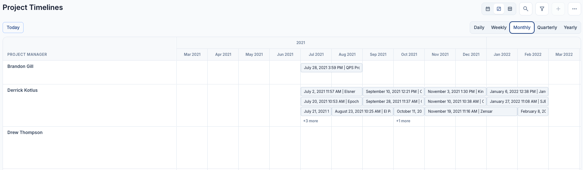Click the Apr 2021 column header
Screen dimensions: 583x170
point(223,54)
